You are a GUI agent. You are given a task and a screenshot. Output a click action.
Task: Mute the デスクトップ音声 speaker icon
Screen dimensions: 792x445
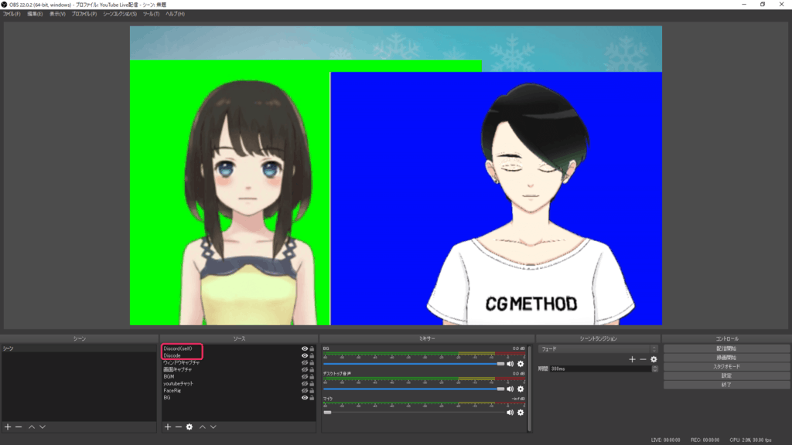[510, 388]
